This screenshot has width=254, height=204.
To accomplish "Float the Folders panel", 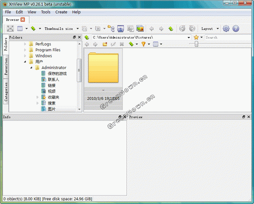I will click(x=74, y=37).
